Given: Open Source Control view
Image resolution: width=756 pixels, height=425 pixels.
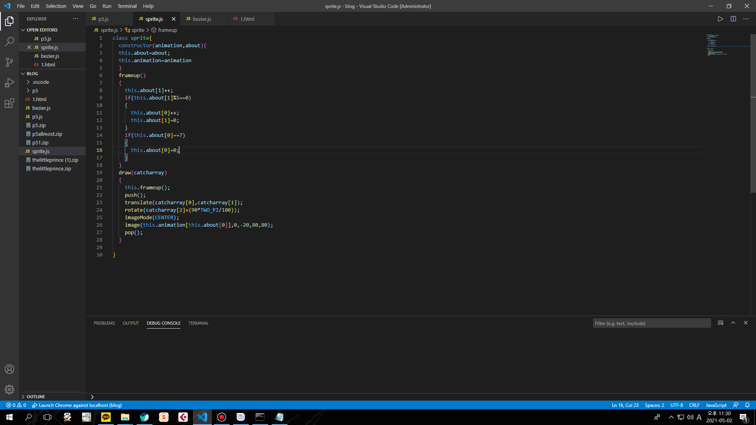Looking at the screenshot, I should pos(9,62).
